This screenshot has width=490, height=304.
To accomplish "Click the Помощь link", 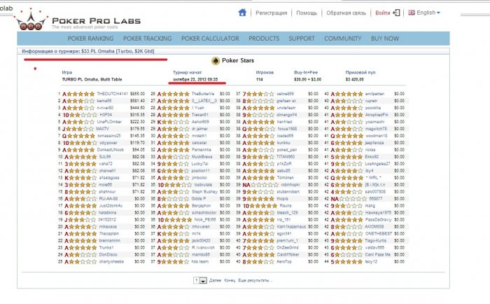I will (307, 13).
